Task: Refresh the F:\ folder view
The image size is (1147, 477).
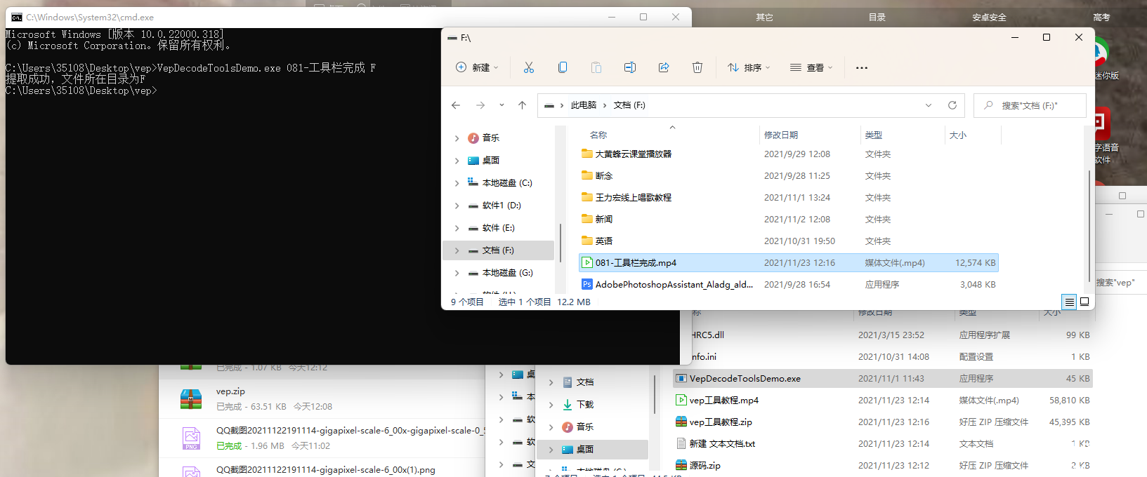Action: click(x=952, y=105)
